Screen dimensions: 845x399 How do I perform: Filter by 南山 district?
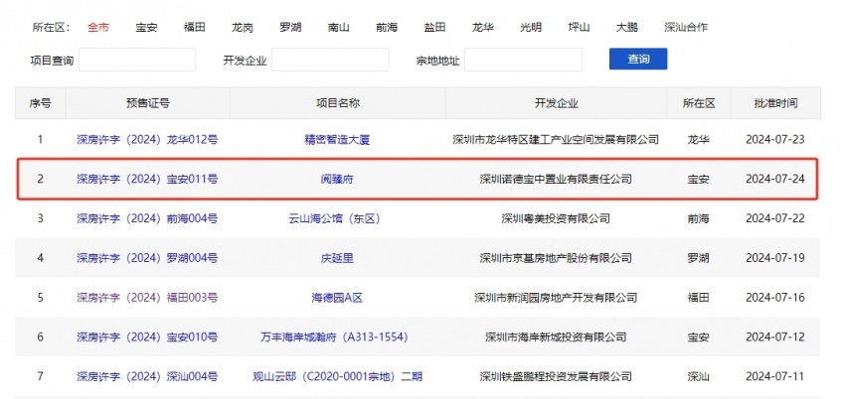point(338,27)
